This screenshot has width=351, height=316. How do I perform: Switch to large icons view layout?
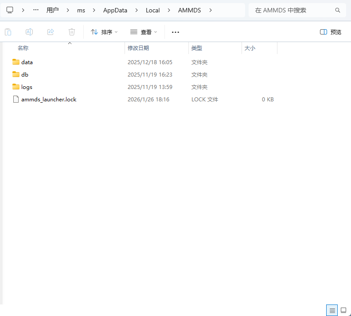click(x=343, y=310)
